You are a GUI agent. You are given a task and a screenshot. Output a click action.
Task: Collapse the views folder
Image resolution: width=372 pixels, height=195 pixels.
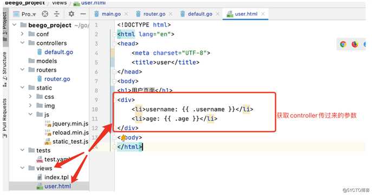coord(22,168)
